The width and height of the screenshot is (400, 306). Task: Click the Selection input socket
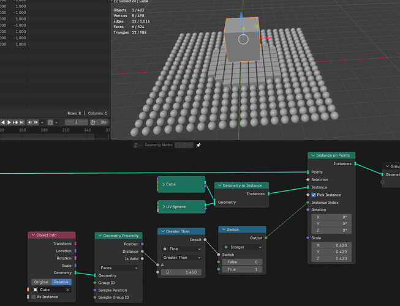coord(308,180)
